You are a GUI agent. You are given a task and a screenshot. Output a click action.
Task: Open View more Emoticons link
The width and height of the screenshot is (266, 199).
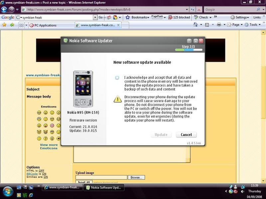[x=49, y=147]
